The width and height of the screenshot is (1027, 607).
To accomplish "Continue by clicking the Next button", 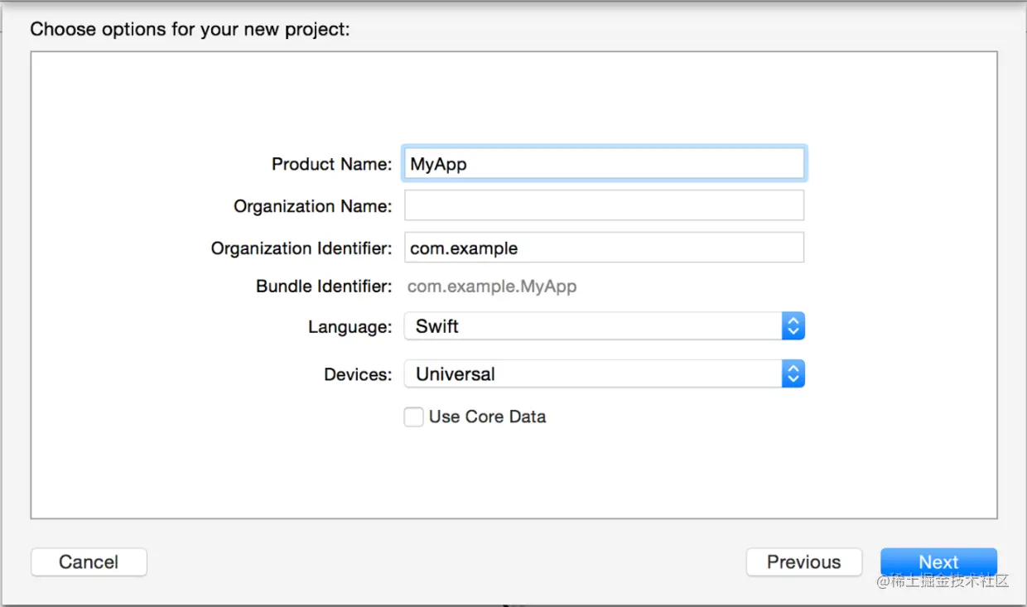I will 938,562.
